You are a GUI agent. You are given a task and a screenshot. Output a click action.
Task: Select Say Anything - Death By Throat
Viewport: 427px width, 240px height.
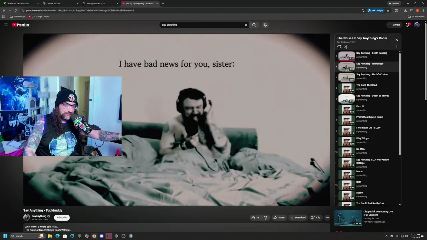(367, 99)
